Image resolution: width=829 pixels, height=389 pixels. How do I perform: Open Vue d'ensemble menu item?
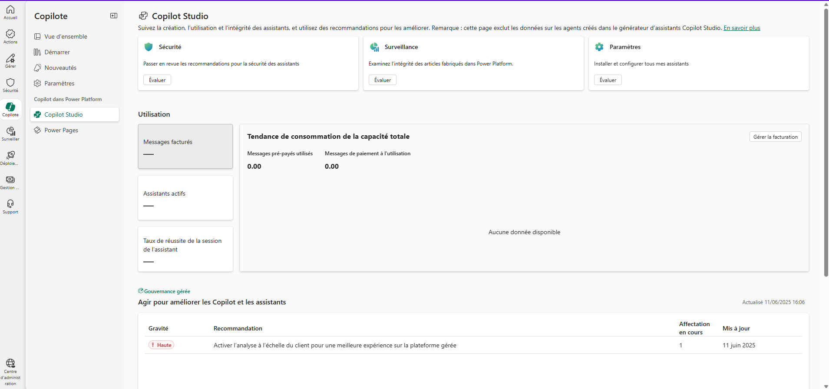tap(75, 36)
